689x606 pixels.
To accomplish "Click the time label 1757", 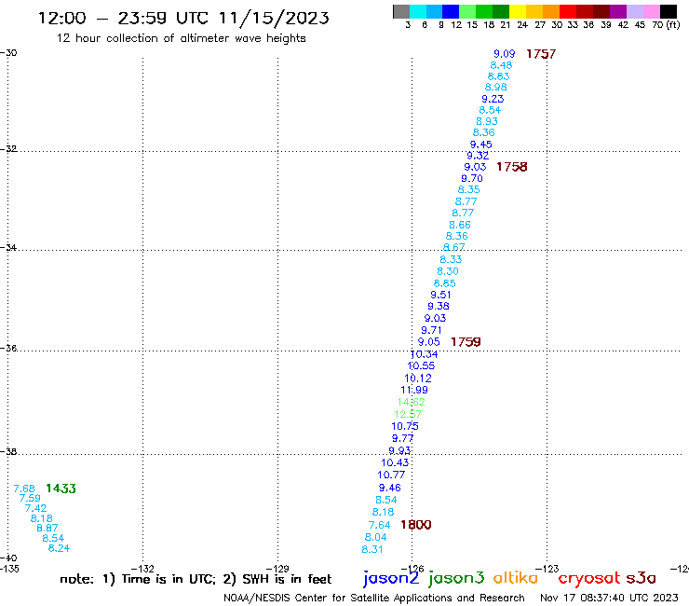I will tap(541, 54).
